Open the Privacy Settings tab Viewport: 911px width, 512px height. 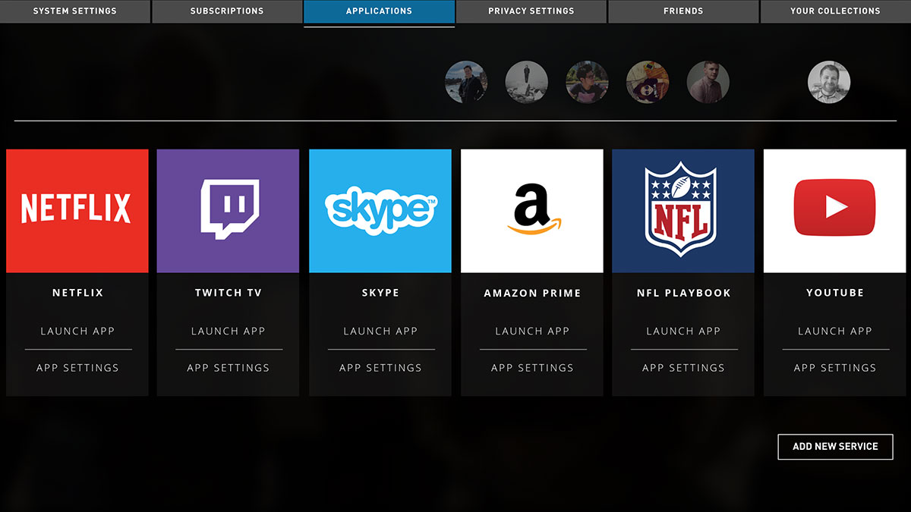[531, 11]
